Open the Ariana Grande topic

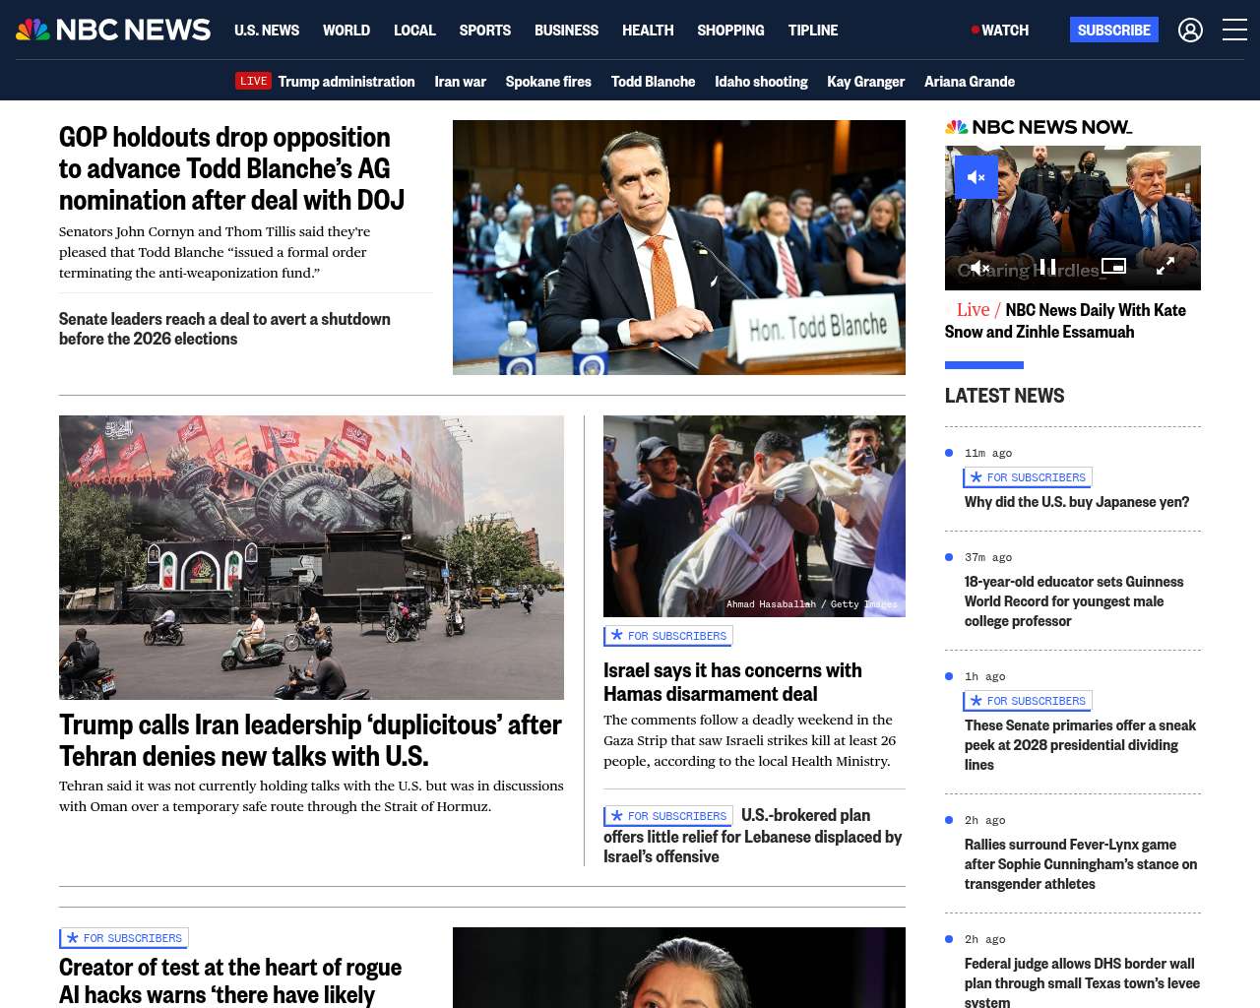click(x=970, y=82)
